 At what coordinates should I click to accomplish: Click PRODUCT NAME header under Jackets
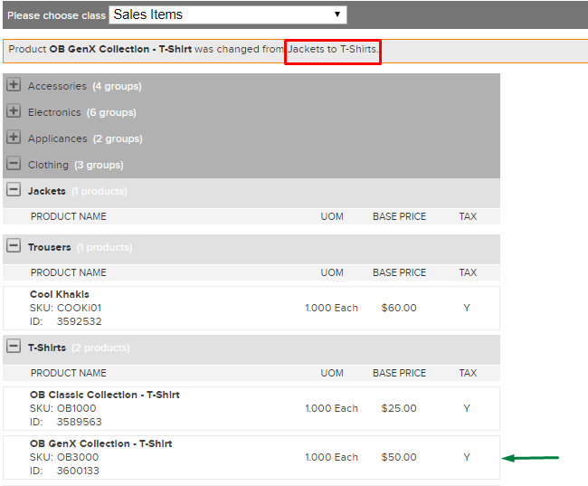[x=69, y=216]
